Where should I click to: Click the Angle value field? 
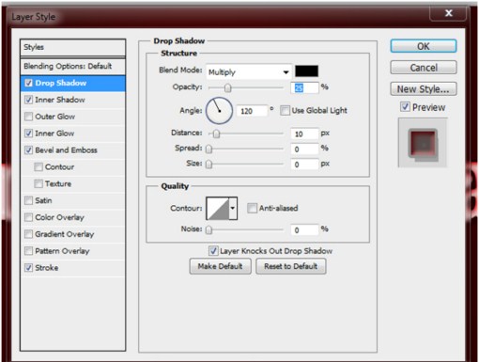(x=252, y=111)
